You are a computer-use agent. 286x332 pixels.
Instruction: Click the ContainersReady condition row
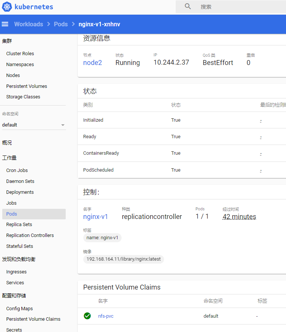pyautogui.click(x=182, y=153)
